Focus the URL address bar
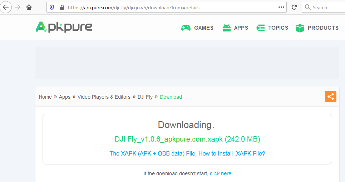 coord(167,7)
